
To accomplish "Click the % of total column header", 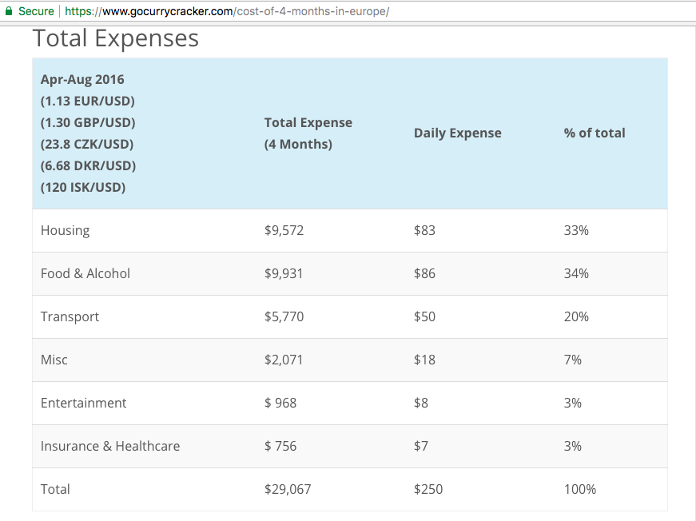I will [594, 133].
